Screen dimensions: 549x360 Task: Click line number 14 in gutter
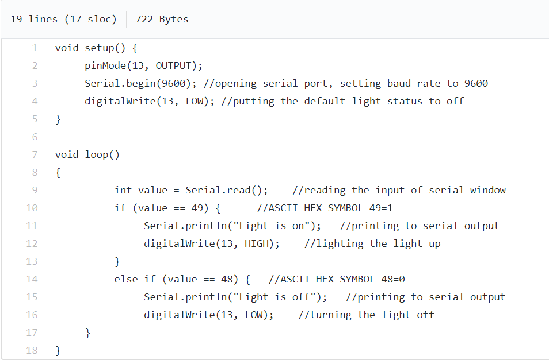tap(32, 280)
